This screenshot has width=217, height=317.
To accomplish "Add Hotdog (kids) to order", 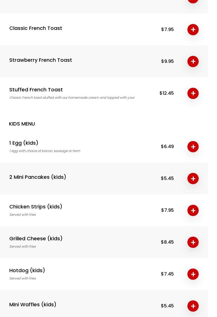I will (193, 274).
